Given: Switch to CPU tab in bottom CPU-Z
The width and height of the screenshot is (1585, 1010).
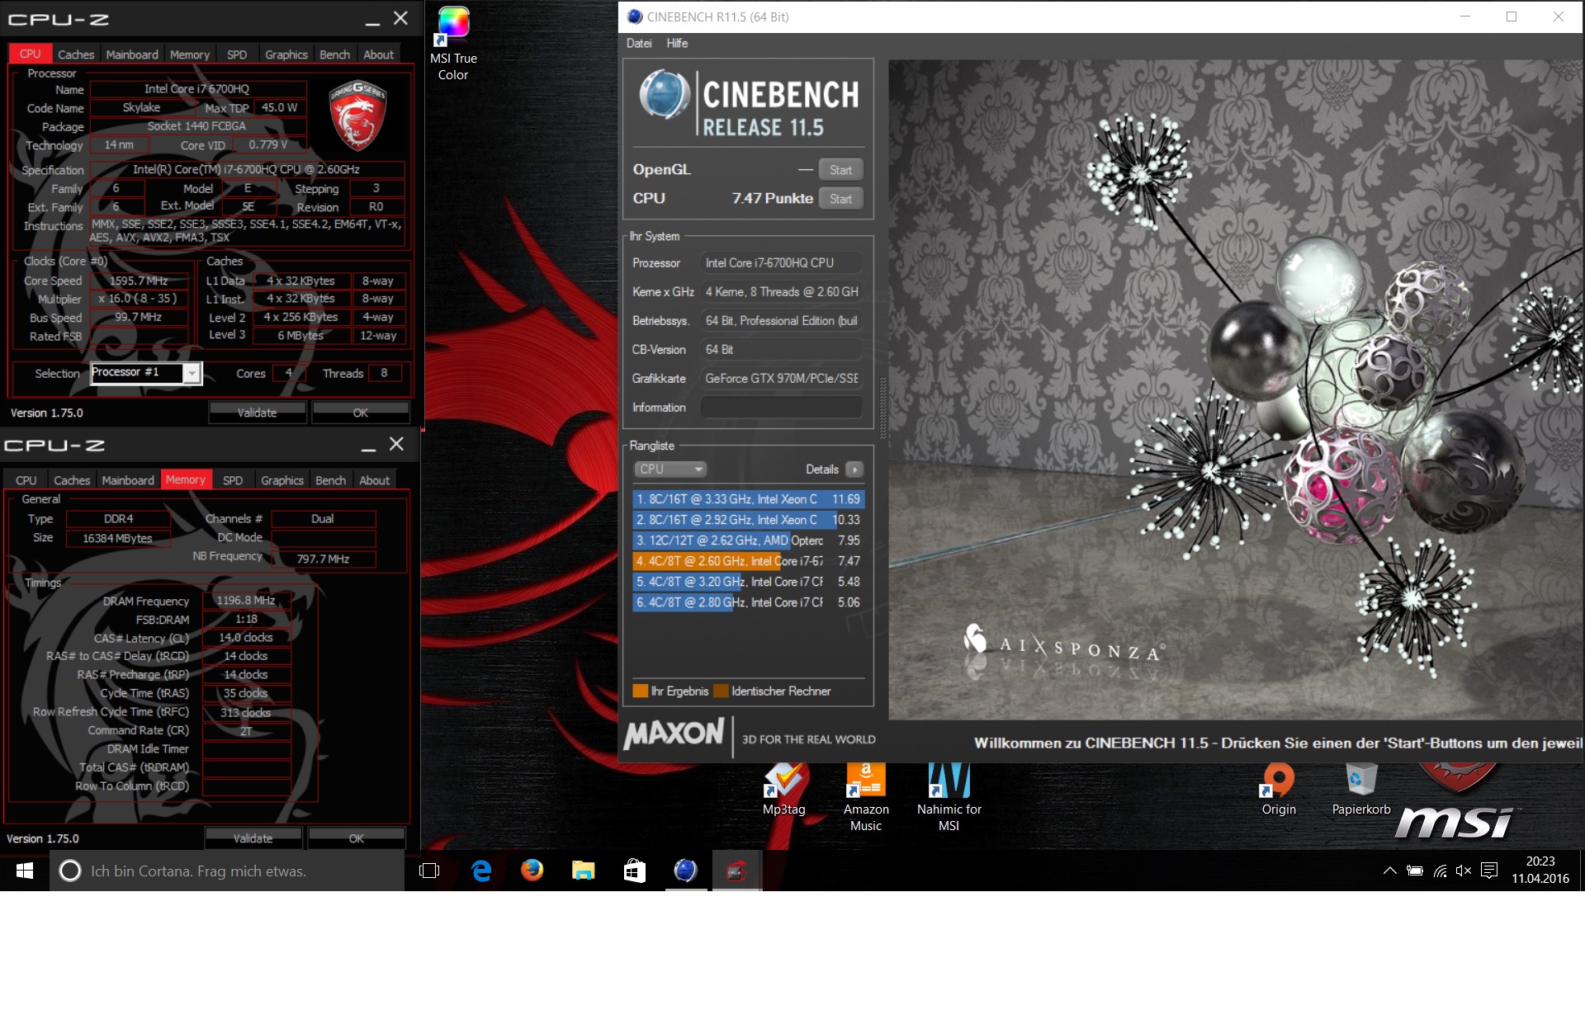Looking at the screenshot, I should [x=26, y=480].
